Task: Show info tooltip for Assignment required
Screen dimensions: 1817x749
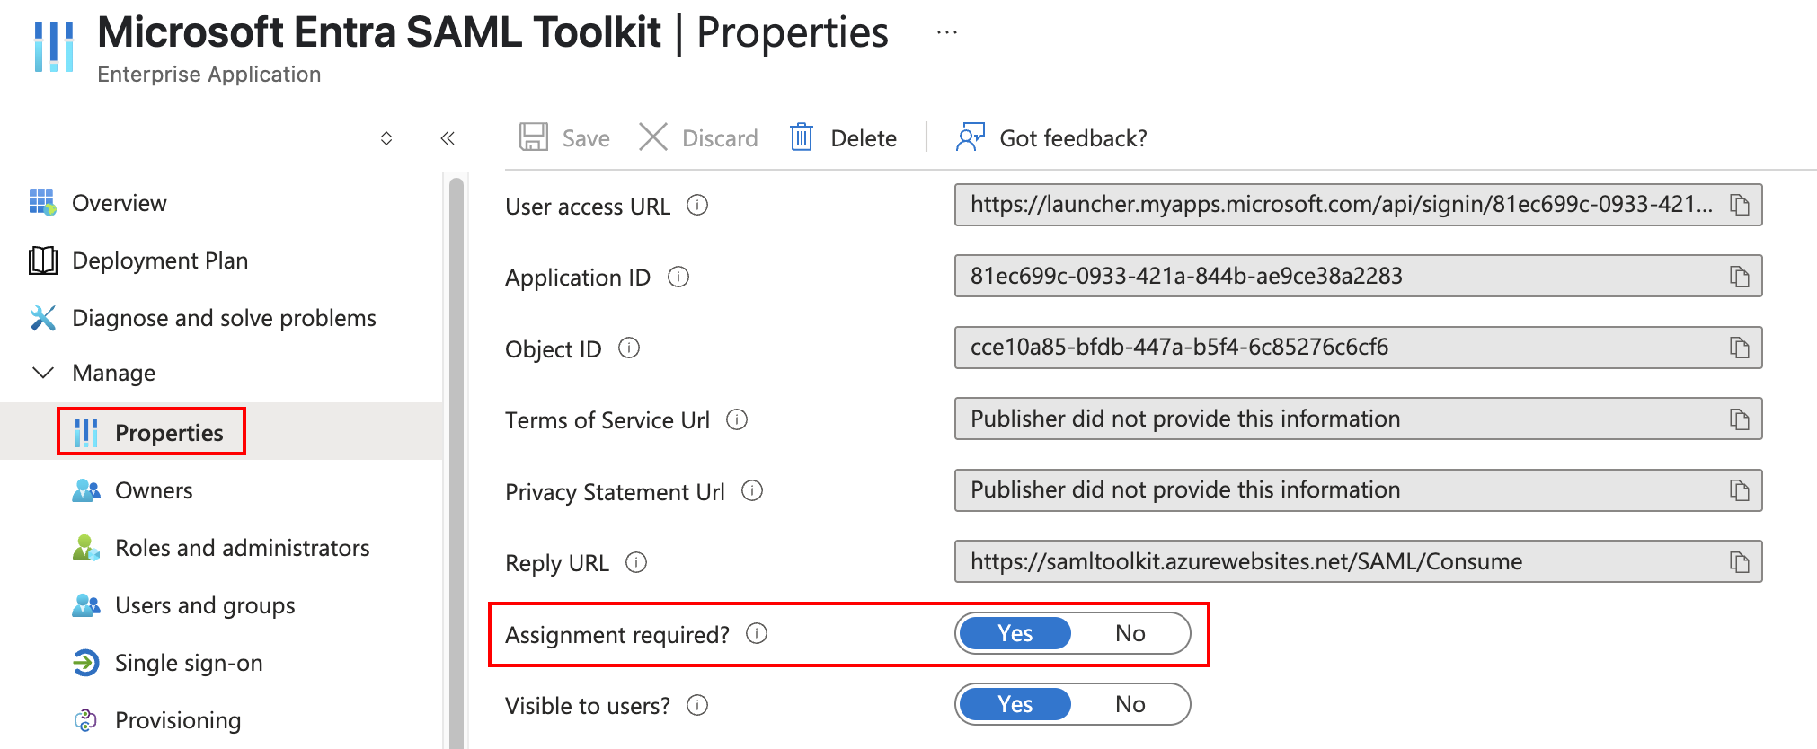Action: click(x=758, y=634)
